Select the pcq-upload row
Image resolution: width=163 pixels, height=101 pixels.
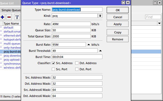(10, 60)
